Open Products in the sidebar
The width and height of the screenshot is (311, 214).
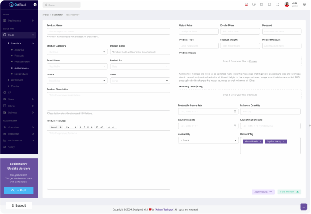pyautogui.click(x=19, y=56)
